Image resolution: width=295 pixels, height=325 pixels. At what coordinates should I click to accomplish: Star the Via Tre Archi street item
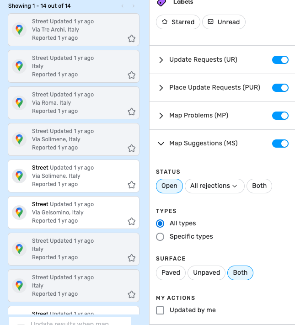(132, 38)
